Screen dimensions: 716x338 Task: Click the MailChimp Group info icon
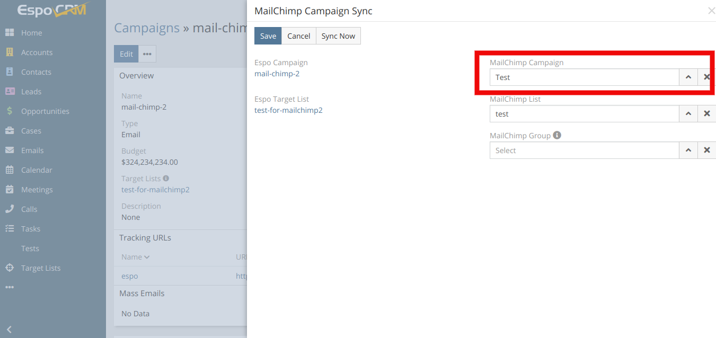coord(557,135)
